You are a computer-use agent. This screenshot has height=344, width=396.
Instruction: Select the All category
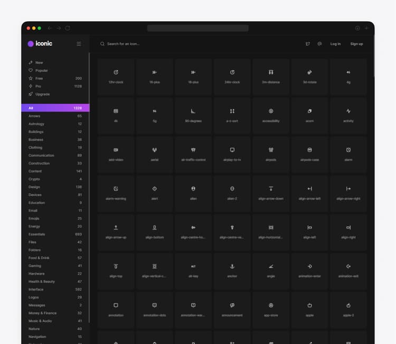(x=55, y=108)
